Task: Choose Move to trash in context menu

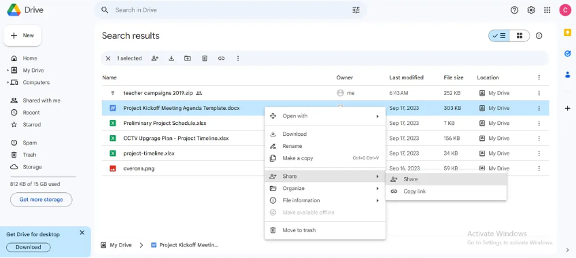Action: [325, 230]
